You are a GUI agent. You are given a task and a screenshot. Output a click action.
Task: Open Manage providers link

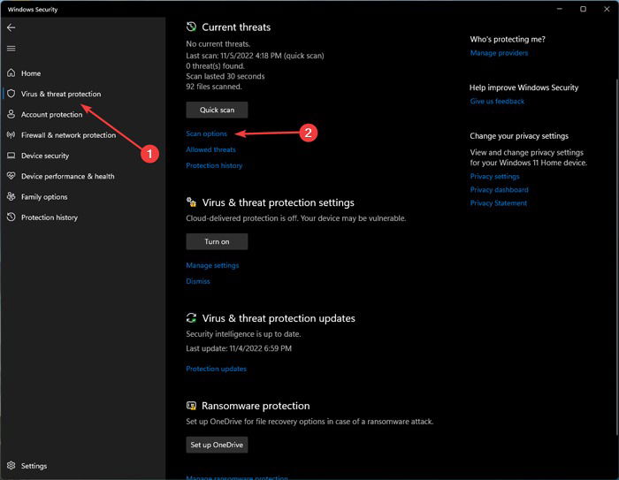pyautogui.click(x=499, y=53)
